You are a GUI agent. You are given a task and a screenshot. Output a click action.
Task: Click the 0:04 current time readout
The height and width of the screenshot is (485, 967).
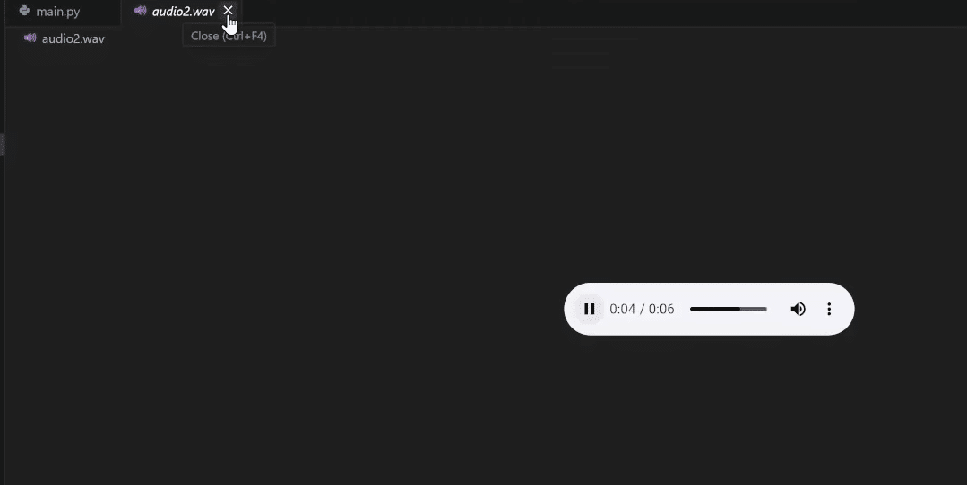(622, 309)
